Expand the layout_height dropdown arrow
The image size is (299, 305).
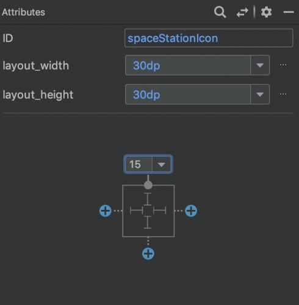coord(260,95)
